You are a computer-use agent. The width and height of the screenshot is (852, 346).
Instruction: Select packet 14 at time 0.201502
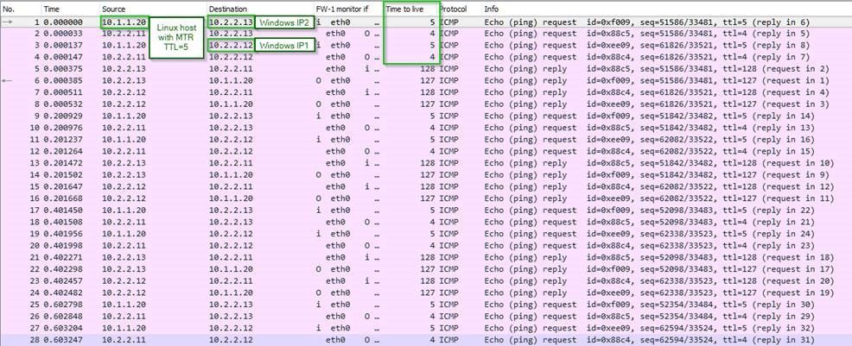click(62, 174)
